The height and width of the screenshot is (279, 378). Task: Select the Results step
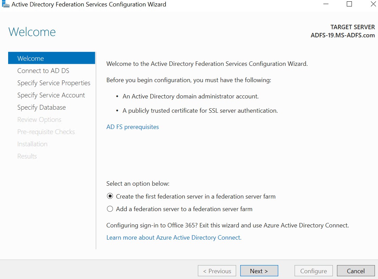27,156
